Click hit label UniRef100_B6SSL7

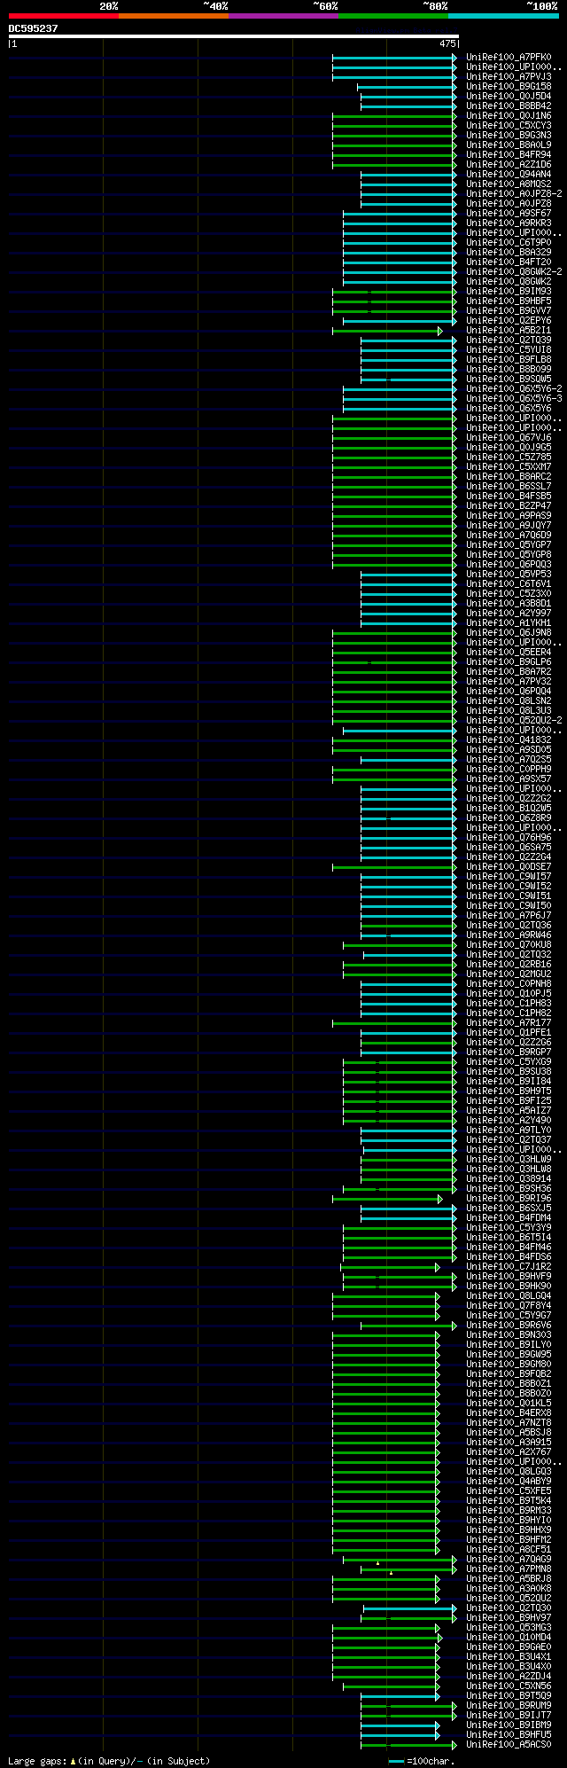509,487
